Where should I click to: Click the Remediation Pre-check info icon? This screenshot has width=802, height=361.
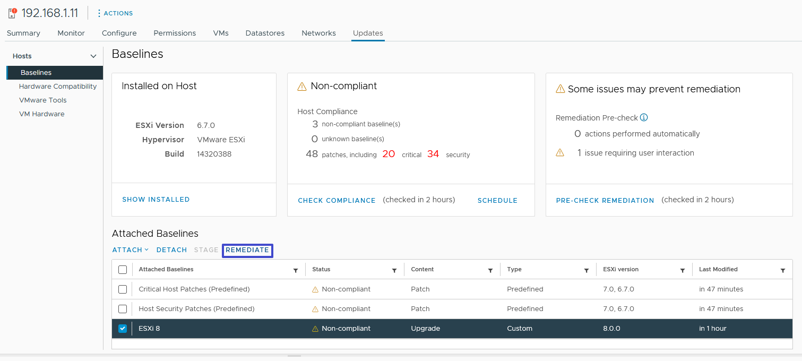(644, 118)
